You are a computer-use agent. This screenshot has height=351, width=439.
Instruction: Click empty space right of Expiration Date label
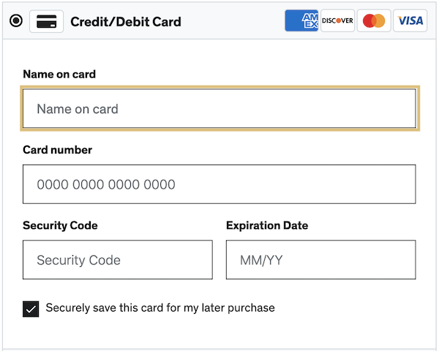click(x=366, y=225)
